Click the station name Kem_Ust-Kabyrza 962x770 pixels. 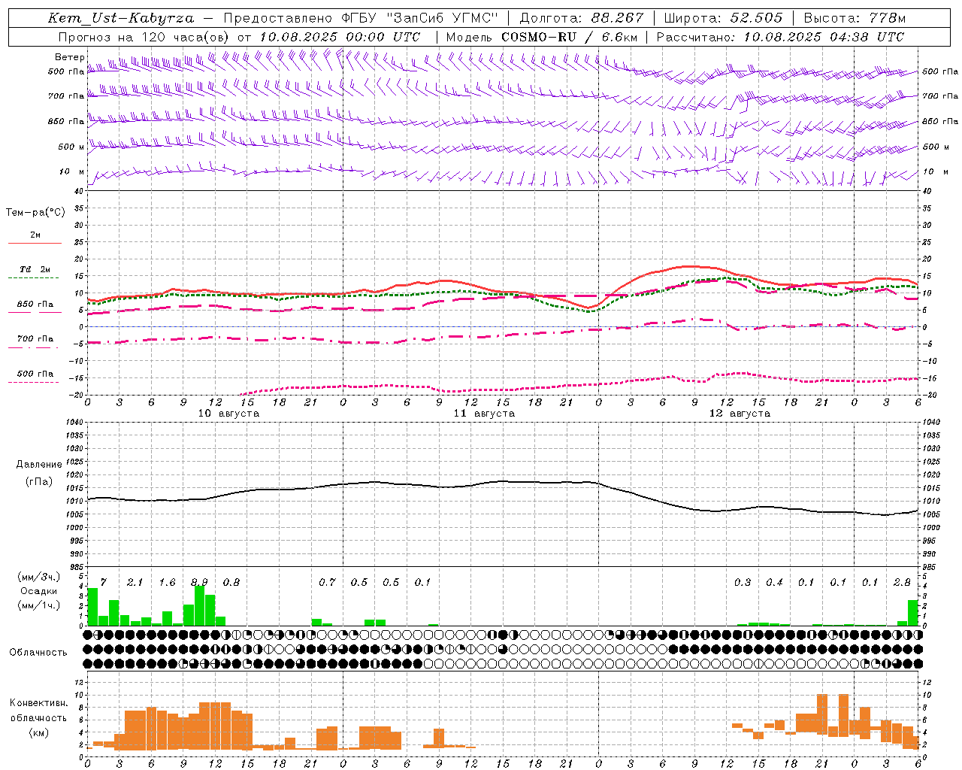tap(120, 18)
